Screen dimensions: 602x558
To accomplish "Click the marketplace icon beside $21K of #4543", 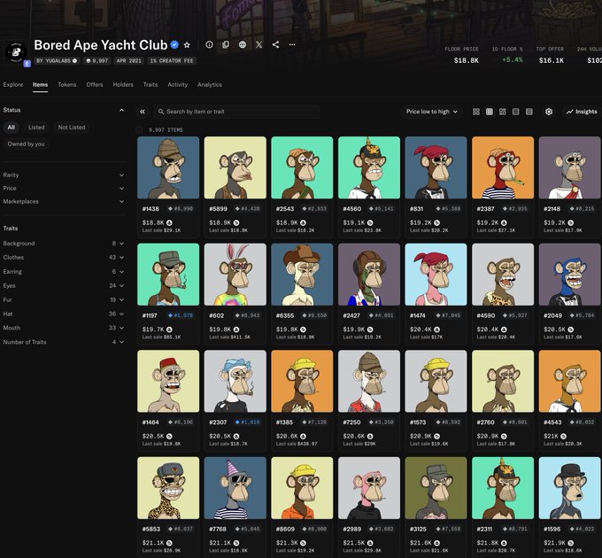I will coord(564,437).
